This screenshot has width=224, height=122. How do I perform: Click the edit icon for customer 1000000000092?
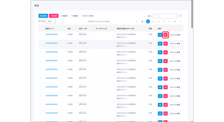pyautogui.click(x=160, y=105)
